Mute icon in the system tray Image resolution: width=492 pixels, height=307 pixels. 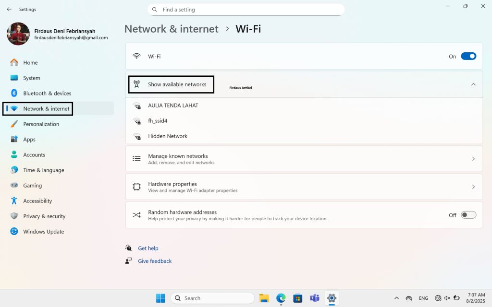[447, 298]
